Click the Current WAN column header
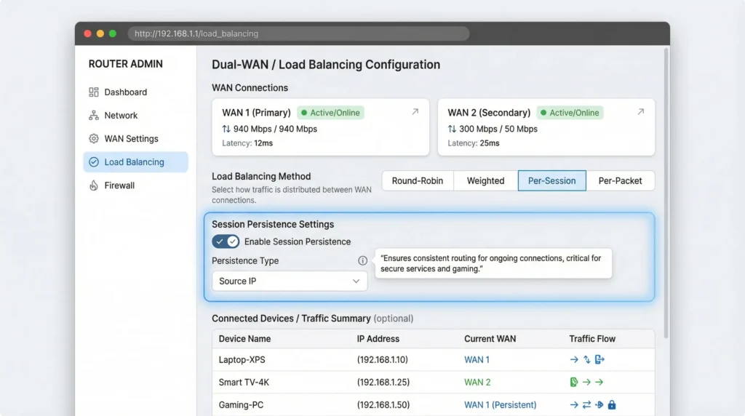Viewport: 745px width, 416px height. point(490,339)
